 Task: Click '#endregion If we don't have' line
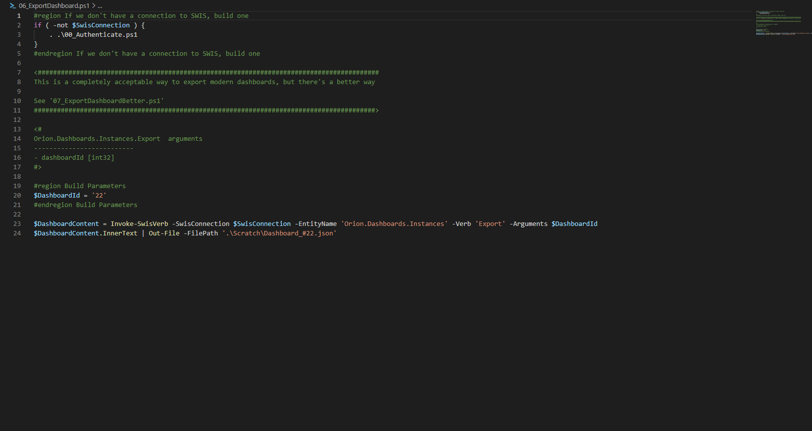point(147,54)
